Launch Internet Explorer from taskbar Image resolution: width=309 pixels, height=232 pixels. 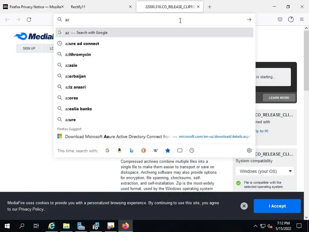(x=51, y=226)
